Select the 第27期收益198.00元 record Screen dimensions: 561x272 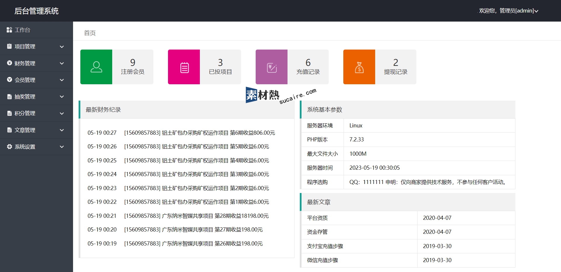point(175,229)
